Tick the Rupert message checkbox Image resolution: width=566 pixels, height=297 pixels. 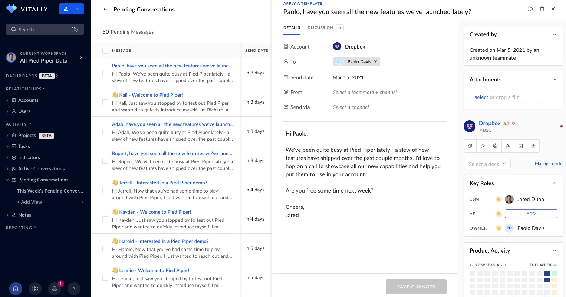click(x=105, y=161)
